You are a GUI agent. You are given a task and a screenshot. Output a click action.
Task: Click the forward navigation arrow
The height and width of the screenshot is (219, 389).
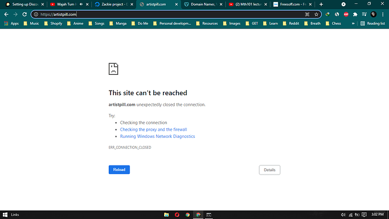[x=15, y=15]
